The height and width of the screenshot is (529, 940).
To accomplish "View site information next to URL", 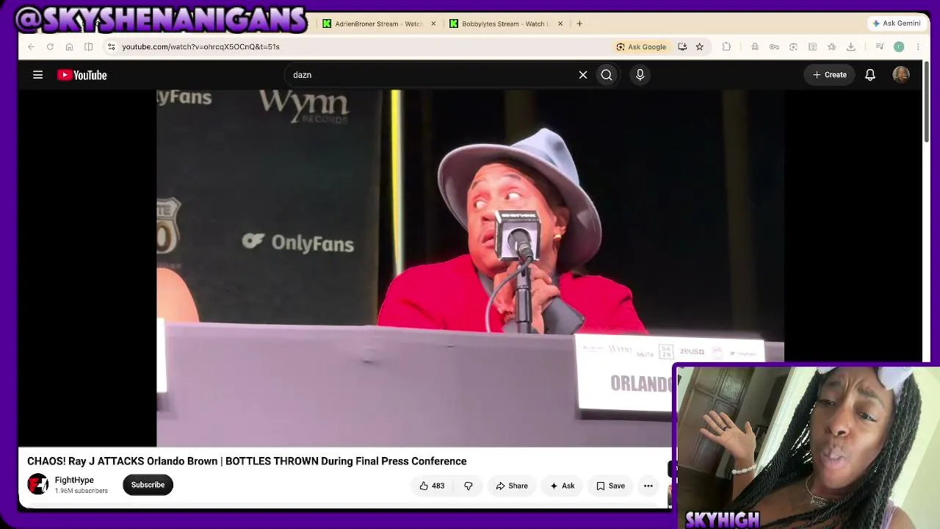I will 111,47.
